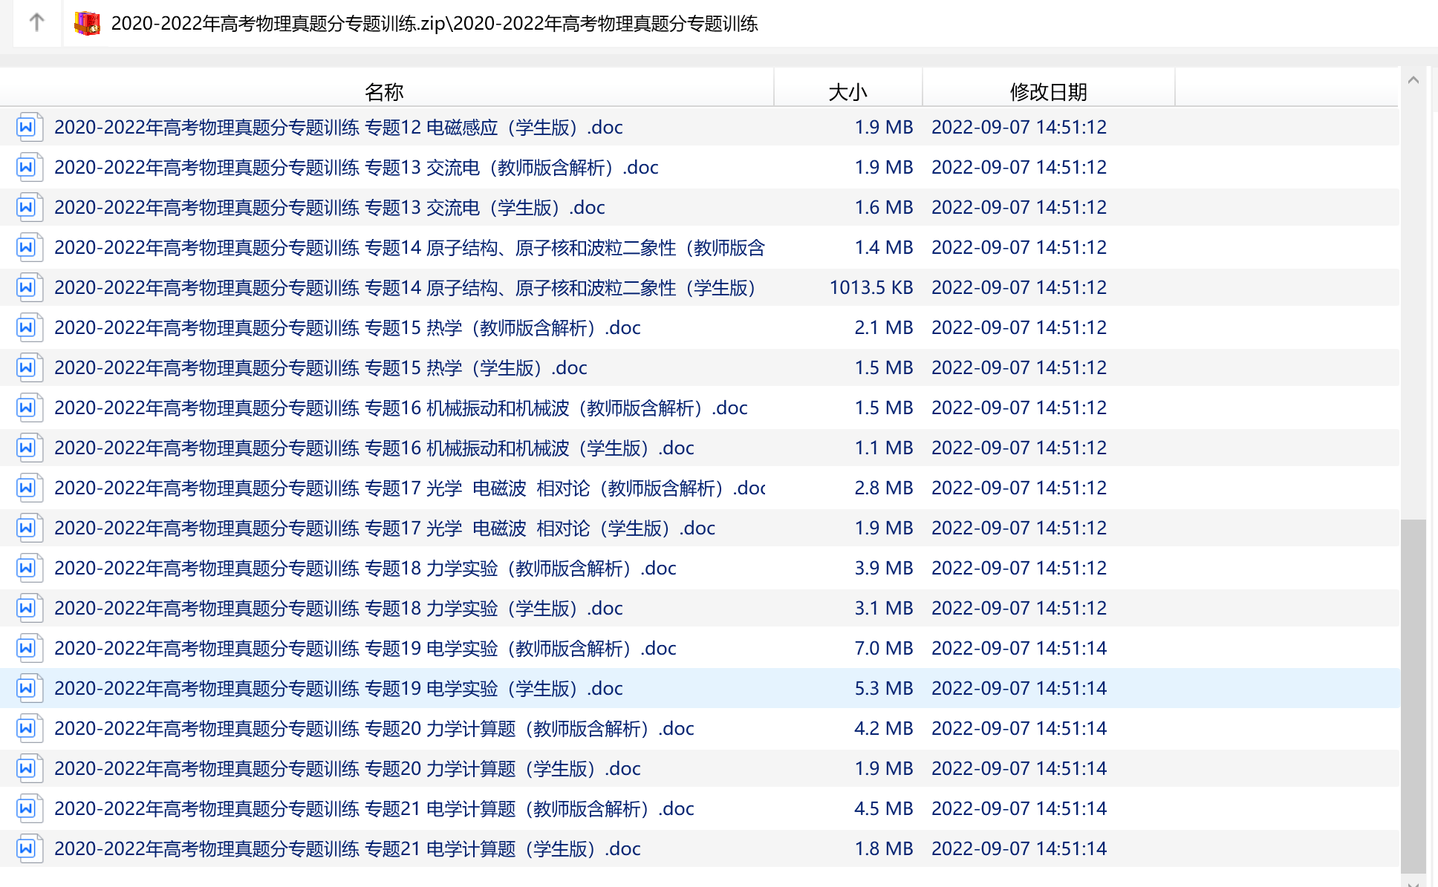This screenshot has height=887, width=1438.
Task: Sort files by 名称 column header
Action: (x=384, y=91)
